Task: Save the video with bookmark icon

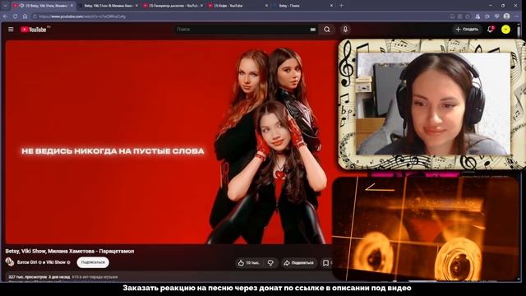Action: point(325,263)
